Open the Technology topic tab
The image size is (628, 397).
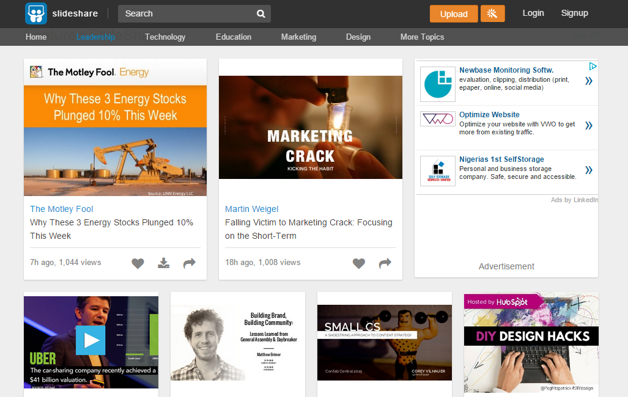165,37
